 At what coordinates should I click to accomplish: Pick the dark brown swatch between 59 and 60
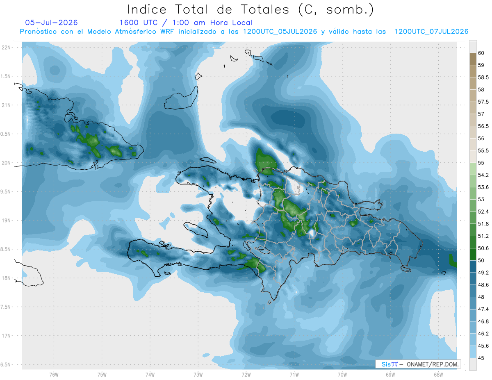coord(473,59)
